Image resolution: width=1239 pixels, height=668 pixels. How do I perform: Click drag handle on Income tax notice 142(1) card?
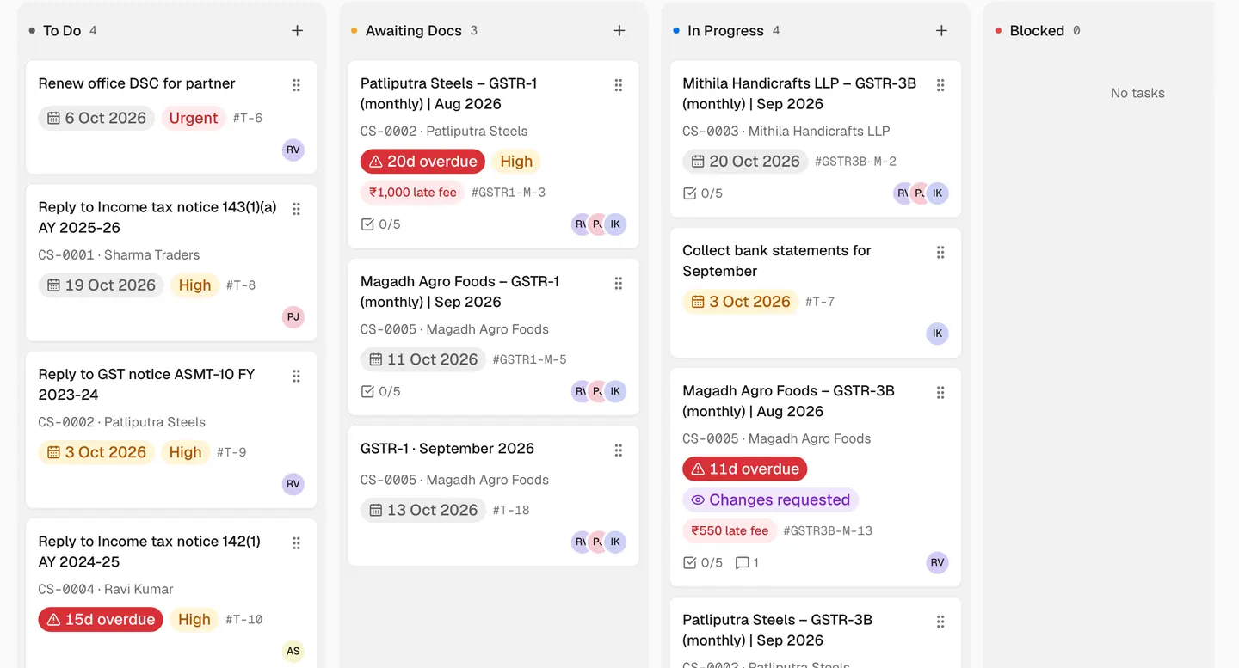click(296, 543)
